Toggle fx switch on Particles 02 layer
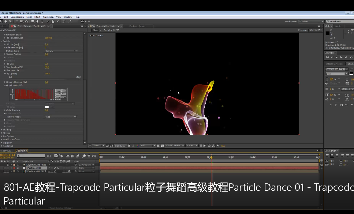 pyautogui.click(x=58, y=168)
